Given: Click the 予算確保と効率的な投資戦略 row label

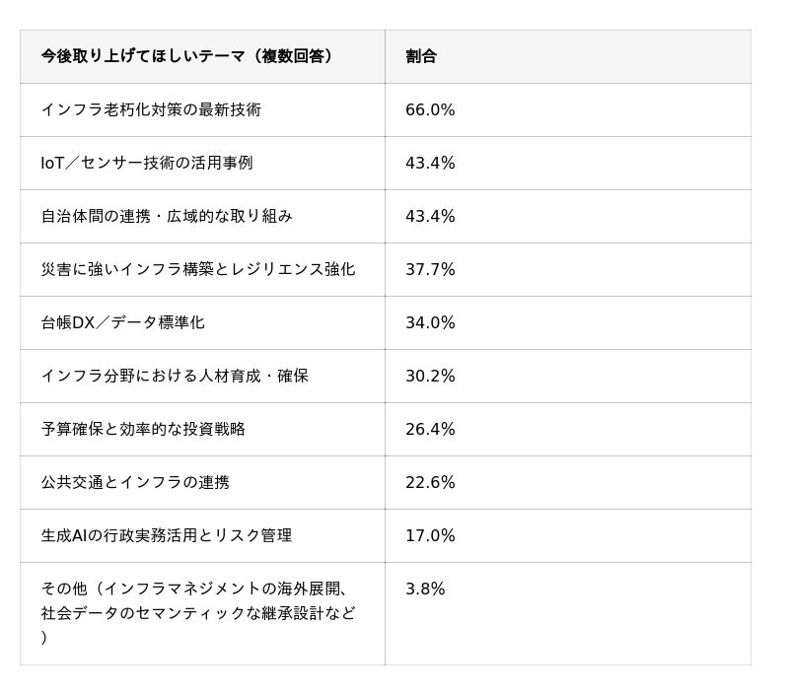Looking at the screenshot, I should point(143,429).
